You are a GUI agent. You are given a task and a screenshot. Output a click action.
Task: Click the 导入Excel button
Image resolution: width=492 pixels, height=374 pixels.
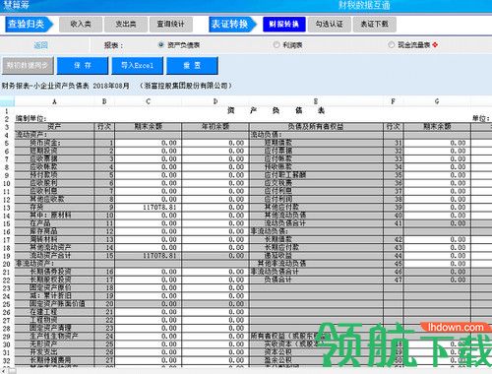pos(137,66)
